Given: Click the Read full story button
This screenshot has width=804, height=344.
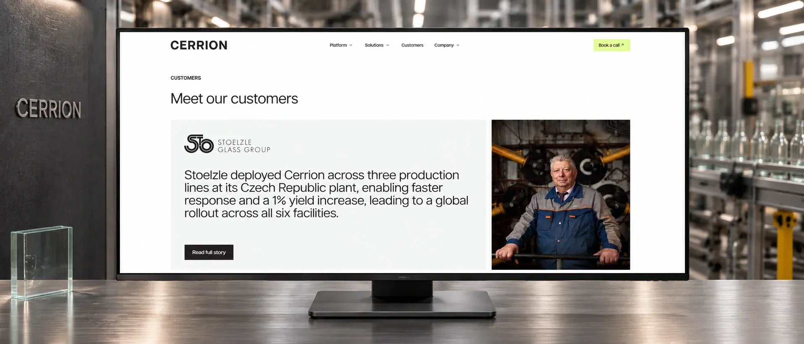Looking at the screenshot, I should pos(209,252).
